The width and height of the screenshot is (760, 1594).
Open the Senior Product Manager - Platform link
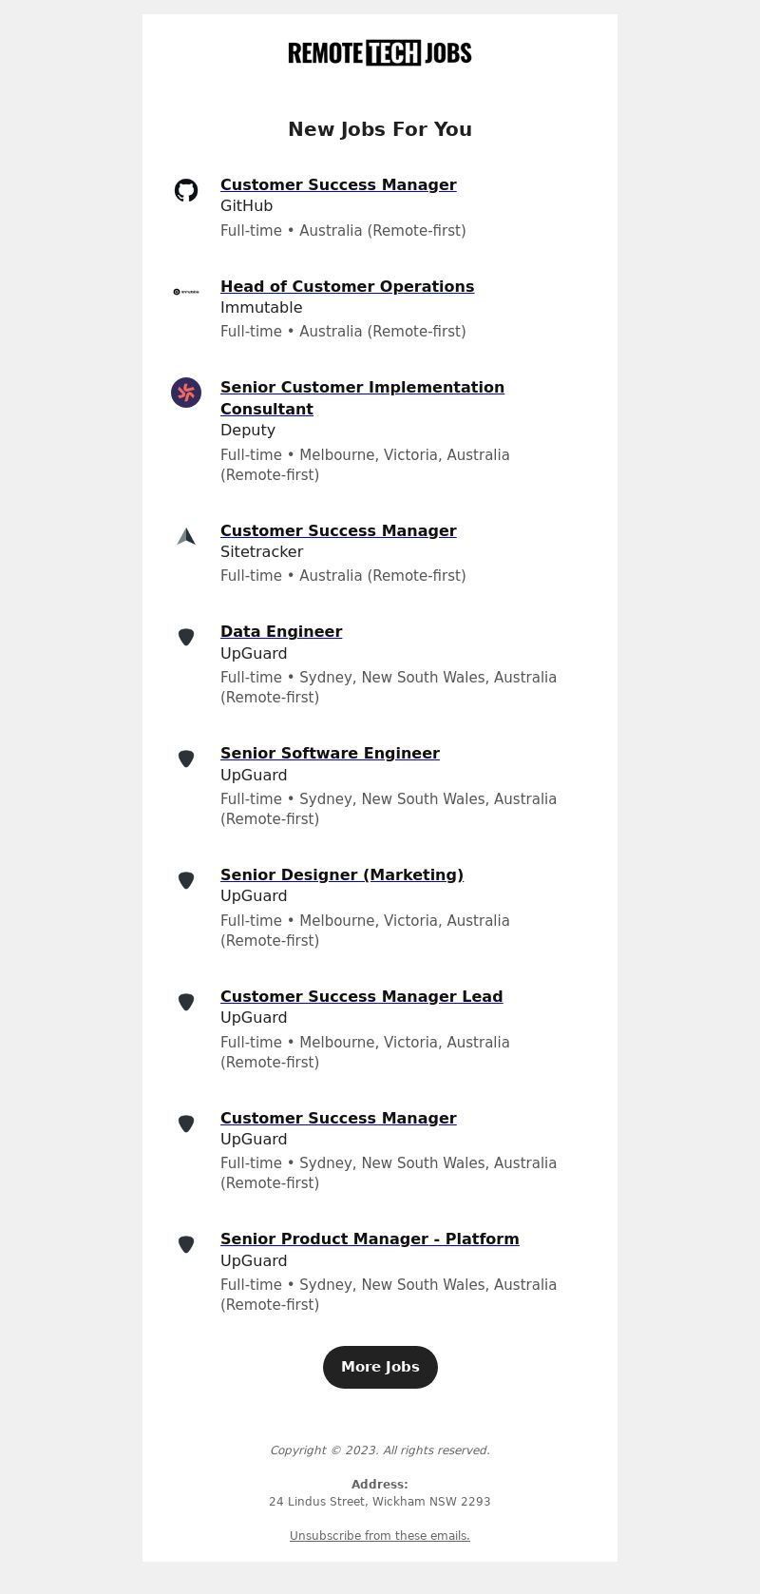click(370, 1239)
